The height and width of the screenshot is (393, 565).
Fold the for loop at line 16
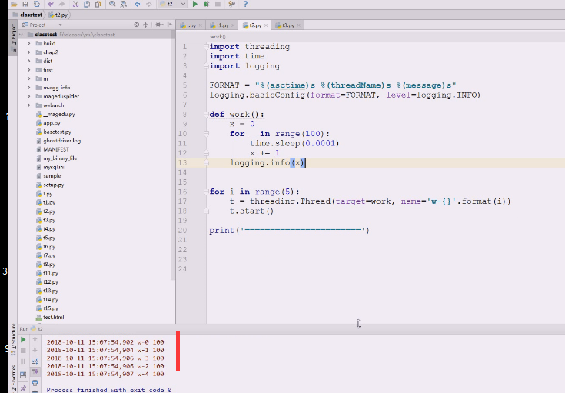[x=206, y=192]
